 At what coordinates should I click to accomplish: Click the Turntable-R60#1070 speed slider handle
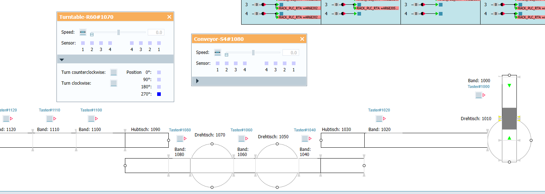(x=118, y=32)
